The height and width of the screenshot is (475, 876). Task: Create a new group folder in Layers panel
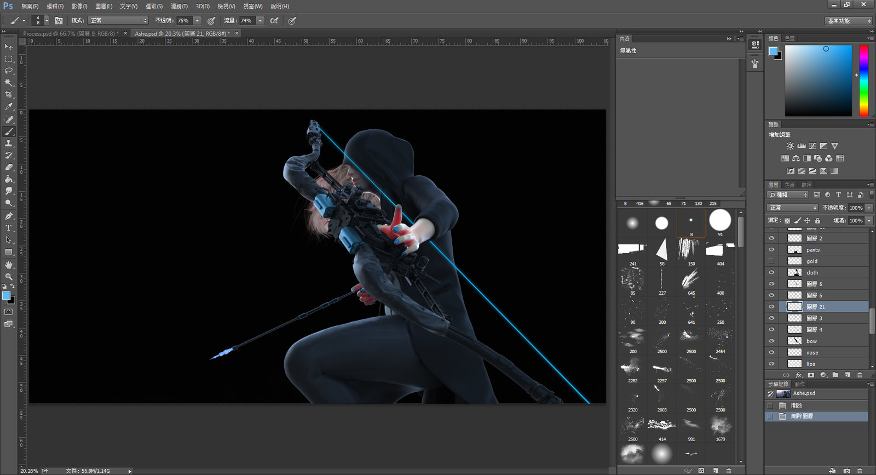coord(835,375)
